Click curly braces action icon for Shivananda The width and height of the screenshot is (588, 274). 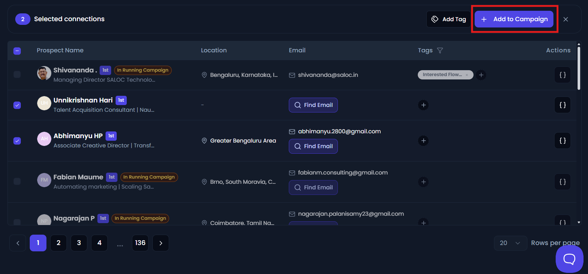[x=563, y=75]
